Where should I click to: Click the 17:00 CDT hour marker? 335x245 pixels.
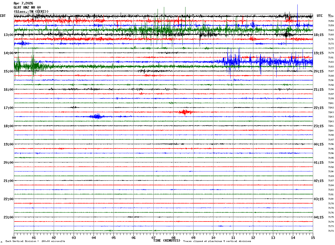[8, 108]
